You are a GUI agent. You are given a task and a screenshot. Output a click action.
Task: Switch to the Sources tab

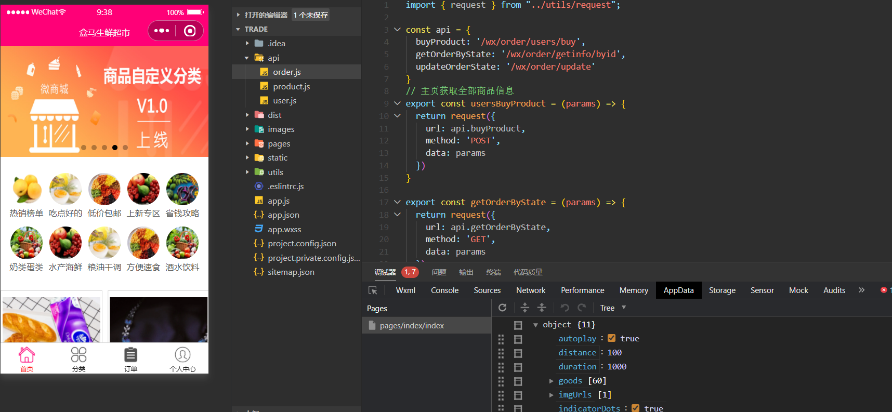click(x=487, y=290)
